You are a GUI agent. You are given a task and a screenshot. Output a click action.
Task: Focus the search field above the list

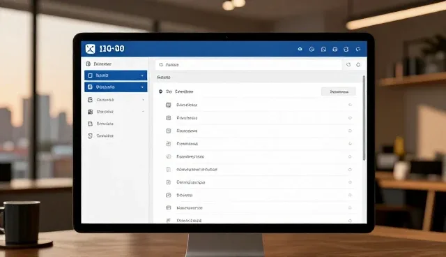click(x=249, y=65)
